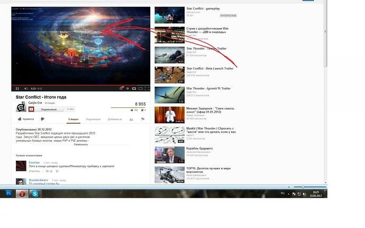Mute the video player volume
This screenshot has height=228, width=365.
(26, 88)
